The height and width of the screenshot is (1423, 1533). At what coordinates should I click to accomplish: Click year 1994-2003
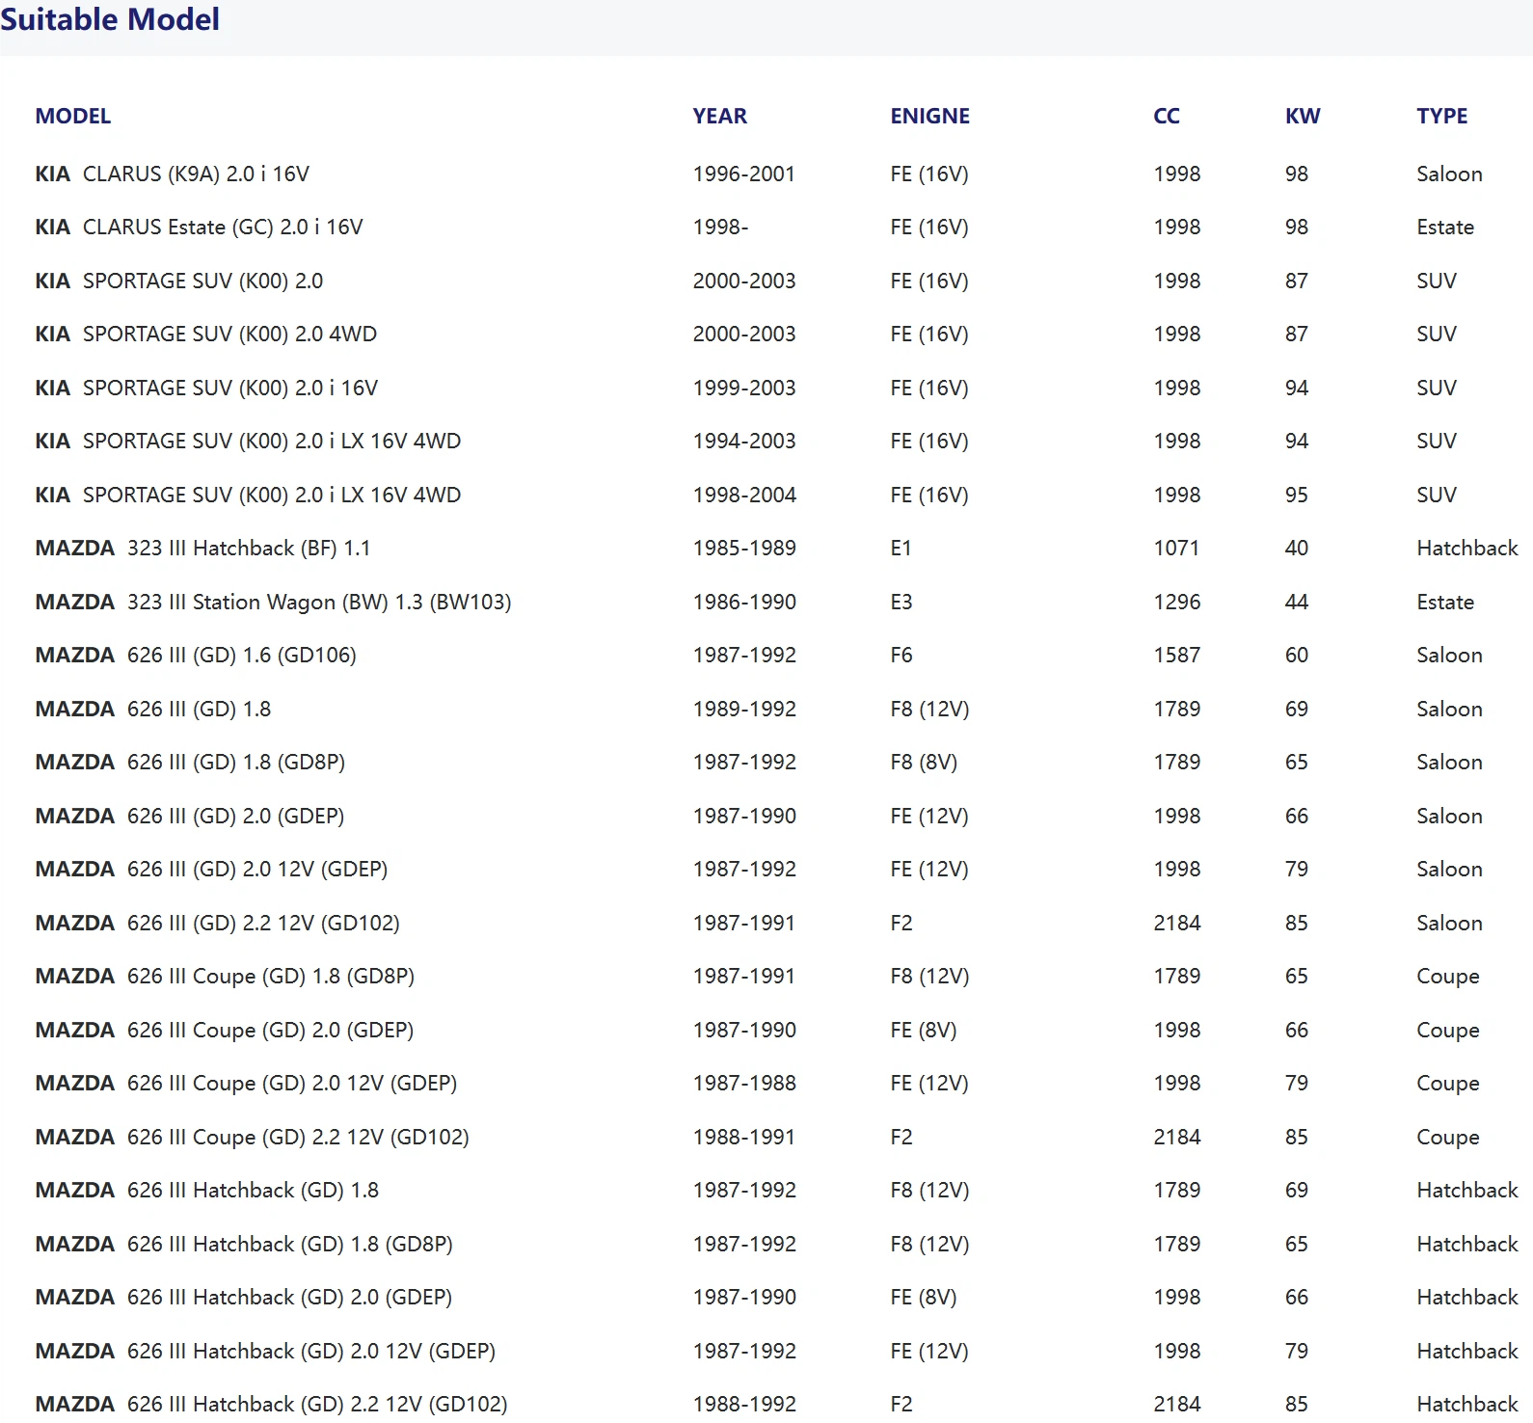click(744, 441)
